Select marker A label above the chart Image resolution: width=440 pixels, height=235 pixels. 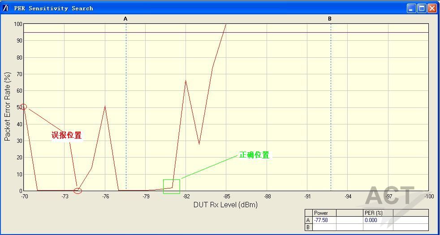tap(125, 19)
